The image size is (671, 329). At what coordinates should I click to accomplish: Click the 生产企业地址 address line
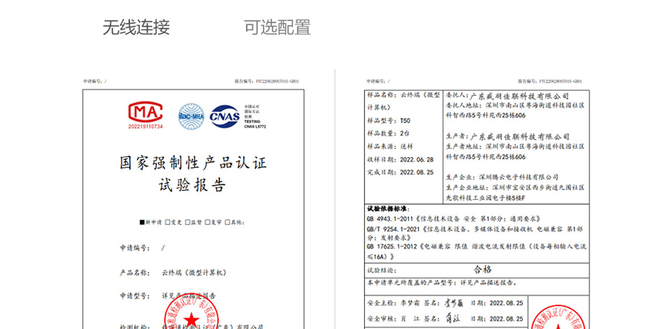click(515, 192)
